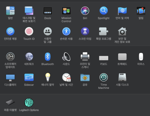Open 키보드 preferences
This screenshot has height=116, width=150.
click(x=104, y=58)
